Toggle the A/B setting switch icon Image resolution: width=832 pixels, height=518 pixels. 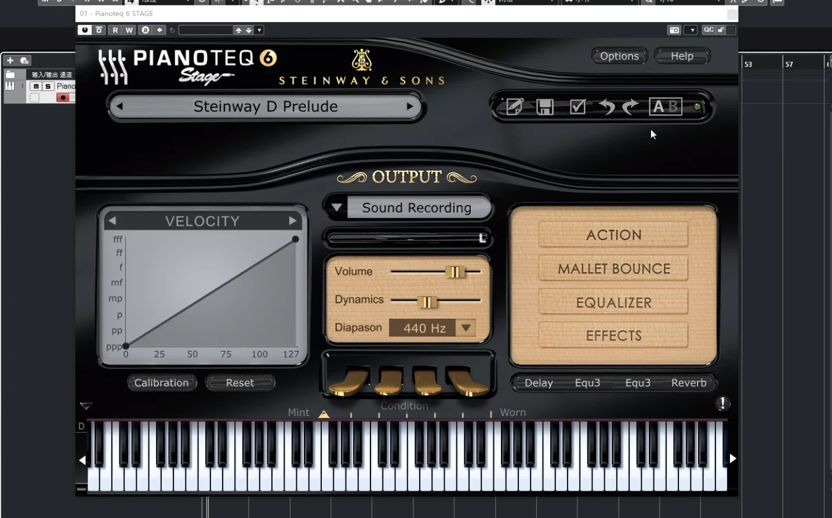click(145, 30)
